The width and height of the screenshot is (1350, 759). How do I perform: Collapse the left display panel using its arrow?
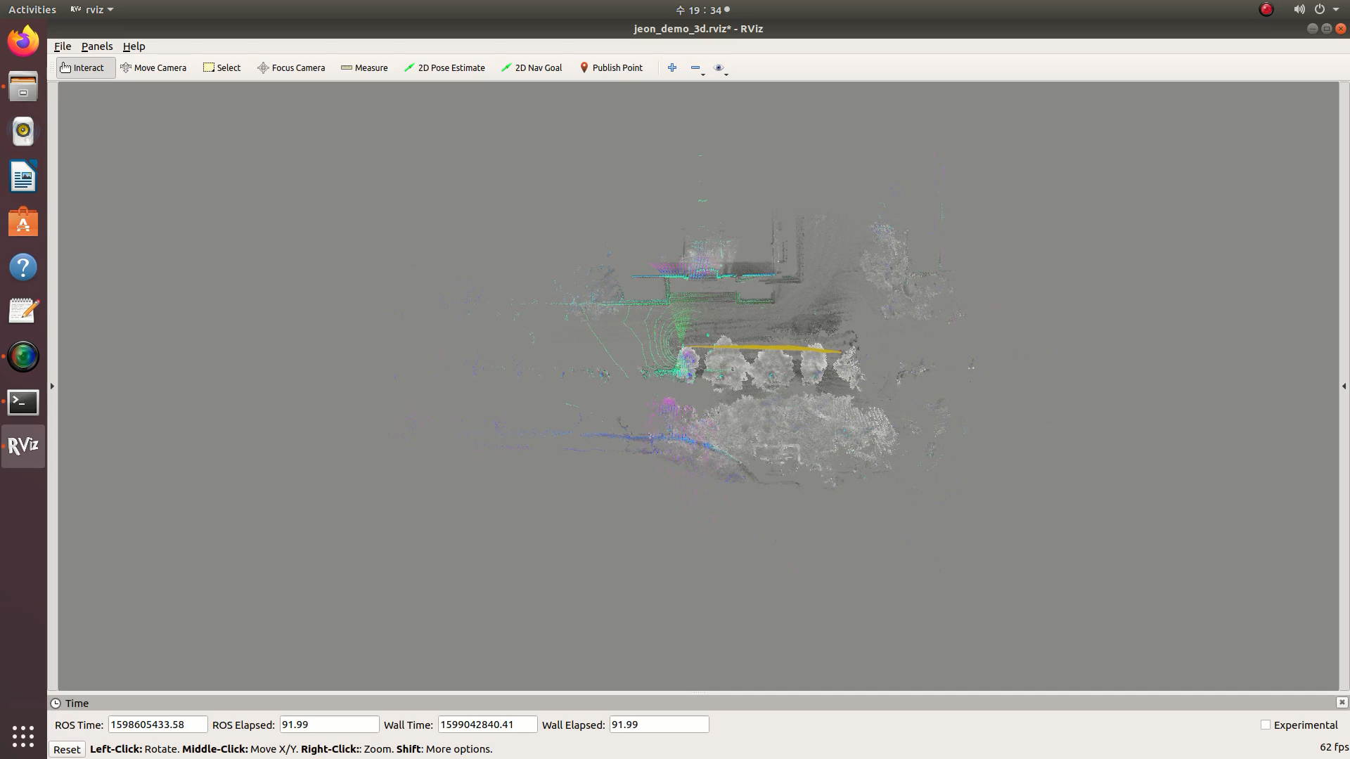pyautogui.click(x=51, y=386)
